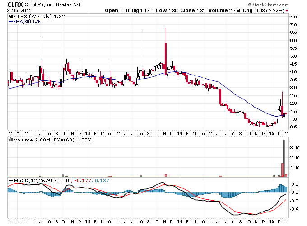Screen dimensions: 307x226
Task: Click the black MACD legend line marker
Action: click(11, 180)
